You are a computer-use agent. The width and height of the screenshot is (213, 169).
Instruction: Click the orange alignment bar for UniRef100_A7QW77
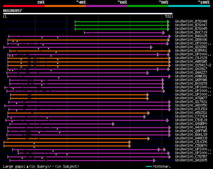(x=79, y=98)
